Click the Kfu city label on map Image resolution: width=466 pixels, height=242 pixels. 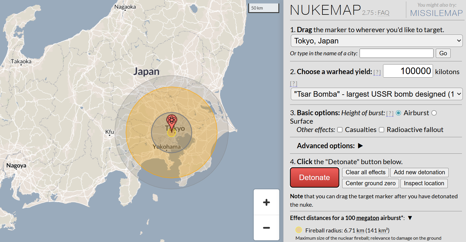click(x=110, y=132)
